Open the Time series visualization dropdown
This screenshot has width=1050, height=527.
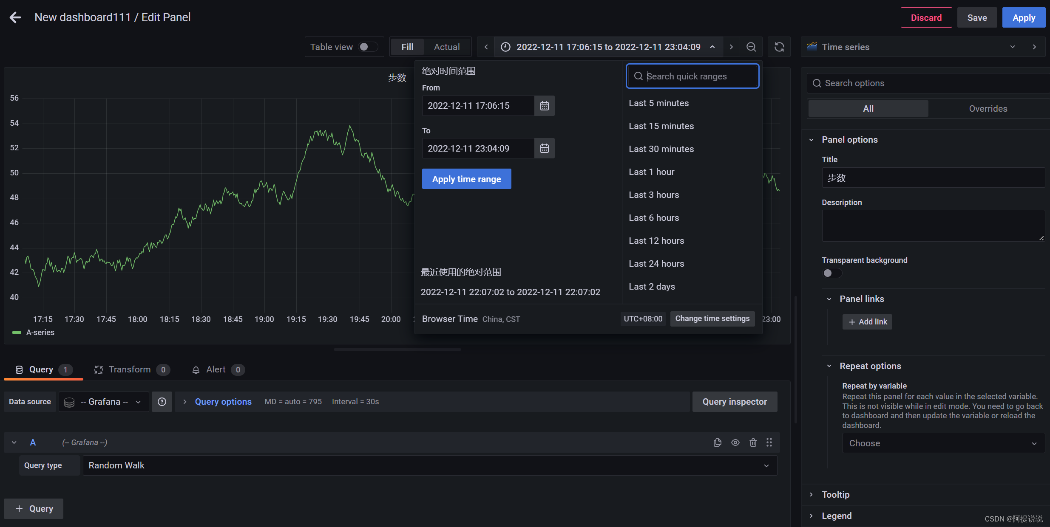[x=911, y=47]
